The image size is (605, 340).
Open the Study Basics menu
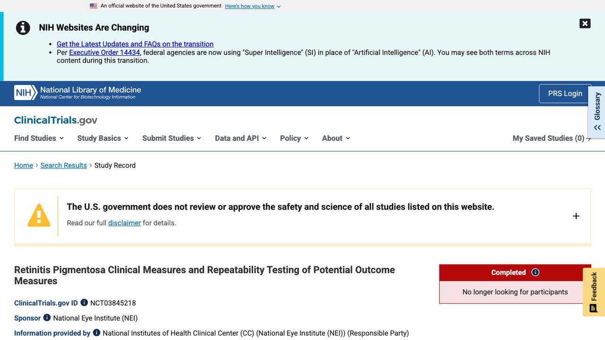[103, 138]
